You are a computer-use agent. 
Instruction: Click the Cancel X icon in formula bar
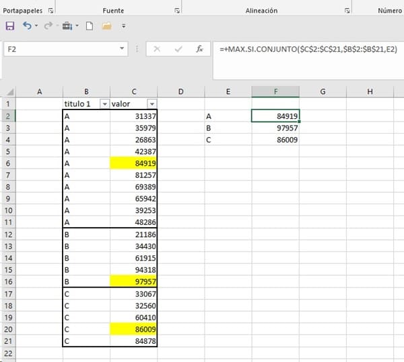coord(157,49)
